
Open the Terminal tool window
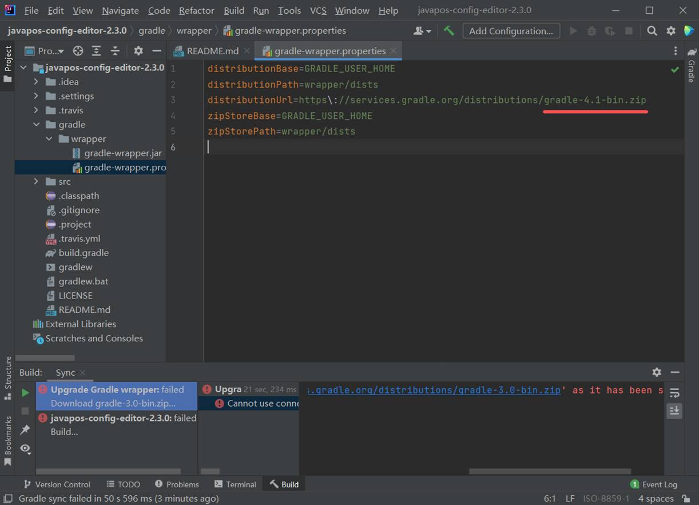(235, 484)
